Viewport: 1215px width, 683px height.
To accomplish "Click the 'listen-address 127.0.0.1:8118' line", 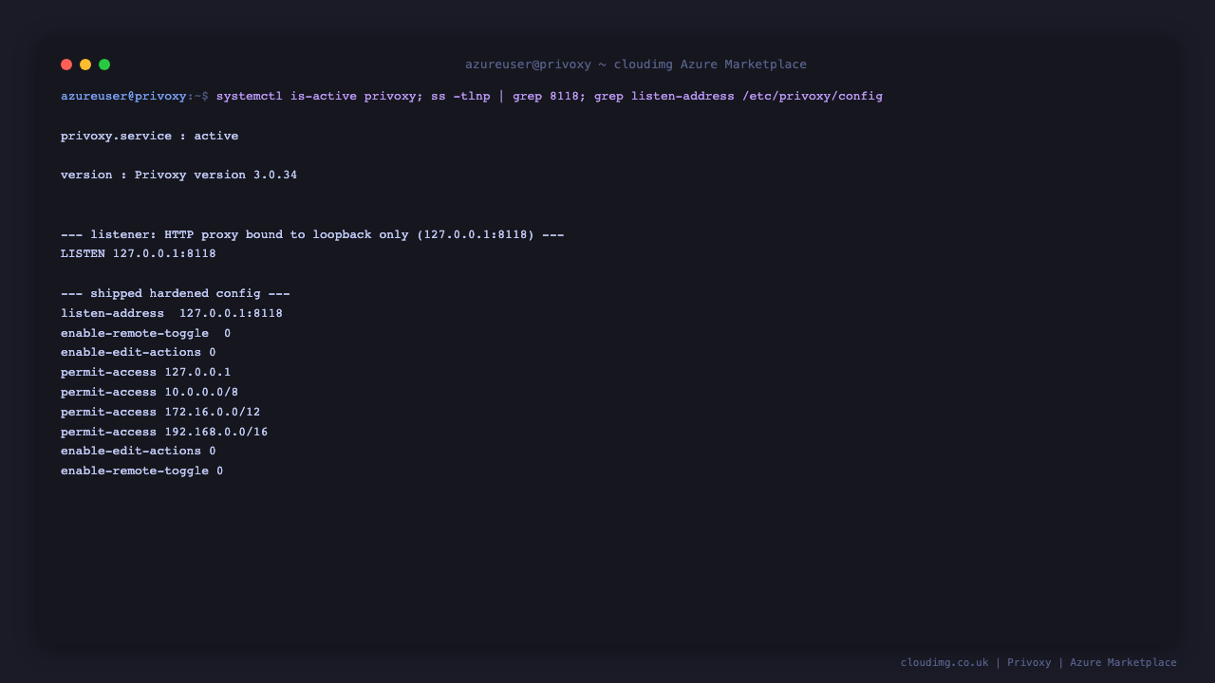I will tap(172, 313).
